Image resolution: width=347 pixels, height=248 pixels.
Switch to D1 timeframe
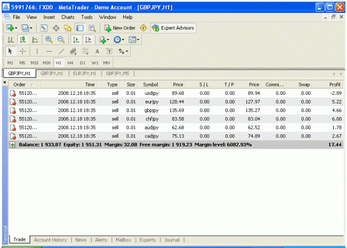point(83,63)
